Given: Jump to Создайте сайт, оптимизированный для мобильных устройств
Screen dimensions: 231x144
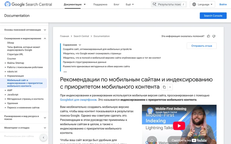Looking at the screenshot, I should coord(97,49).
